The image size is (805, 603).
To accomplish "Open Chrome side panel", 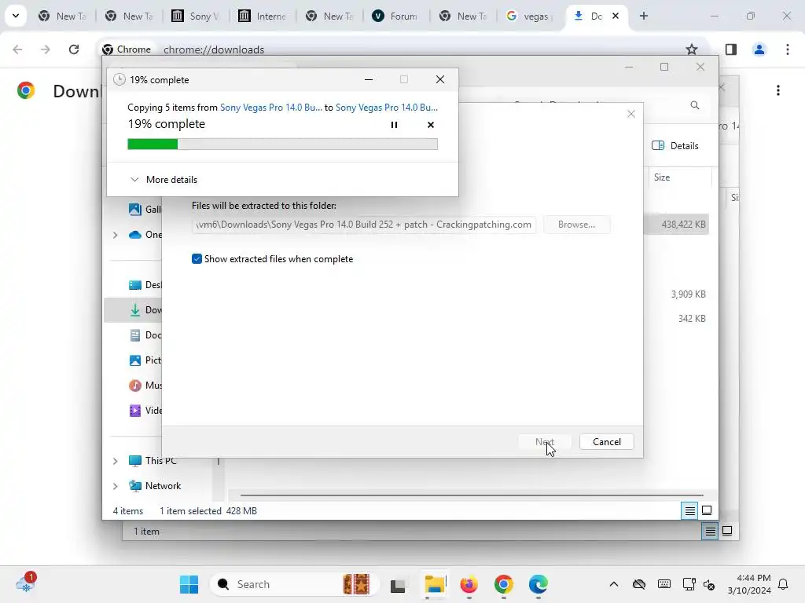I will pyautogui.click(x=730, y=49).
